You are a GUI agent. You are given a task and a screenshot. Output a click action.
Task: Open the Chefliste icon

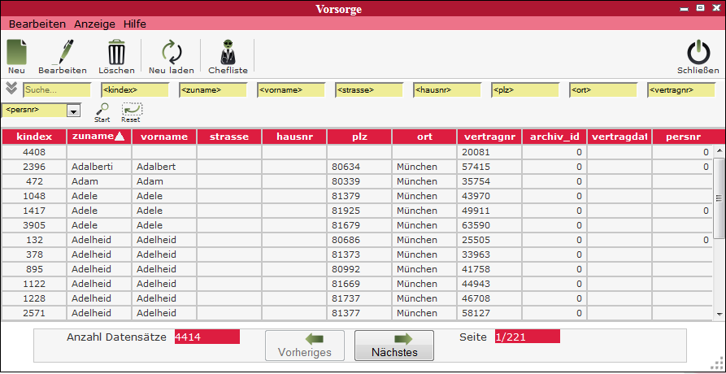point(228,52)
